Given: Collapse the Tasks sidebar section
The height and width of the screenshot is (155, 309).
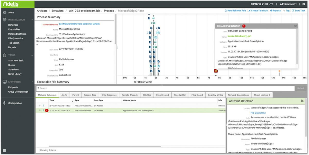Looking at the screenshot, I should pyautogui.click(x=32, y=55).
